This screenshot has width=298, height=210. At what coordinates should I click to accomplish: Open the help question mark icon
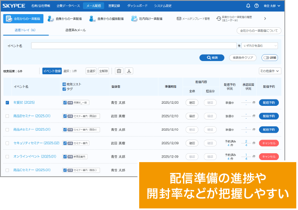pos(256,6)
